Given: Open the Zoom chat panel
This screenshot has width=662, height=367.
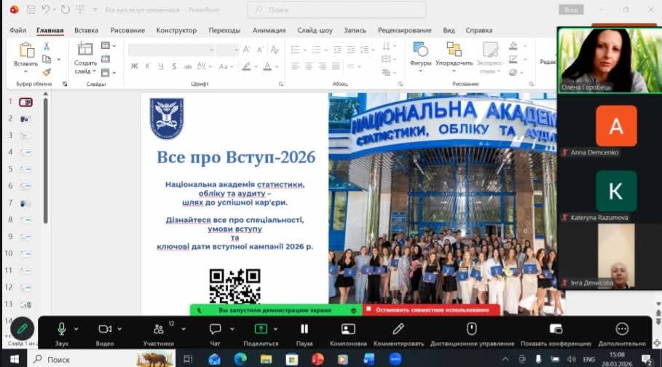Looking at the screenshot, I should point(215,329).
